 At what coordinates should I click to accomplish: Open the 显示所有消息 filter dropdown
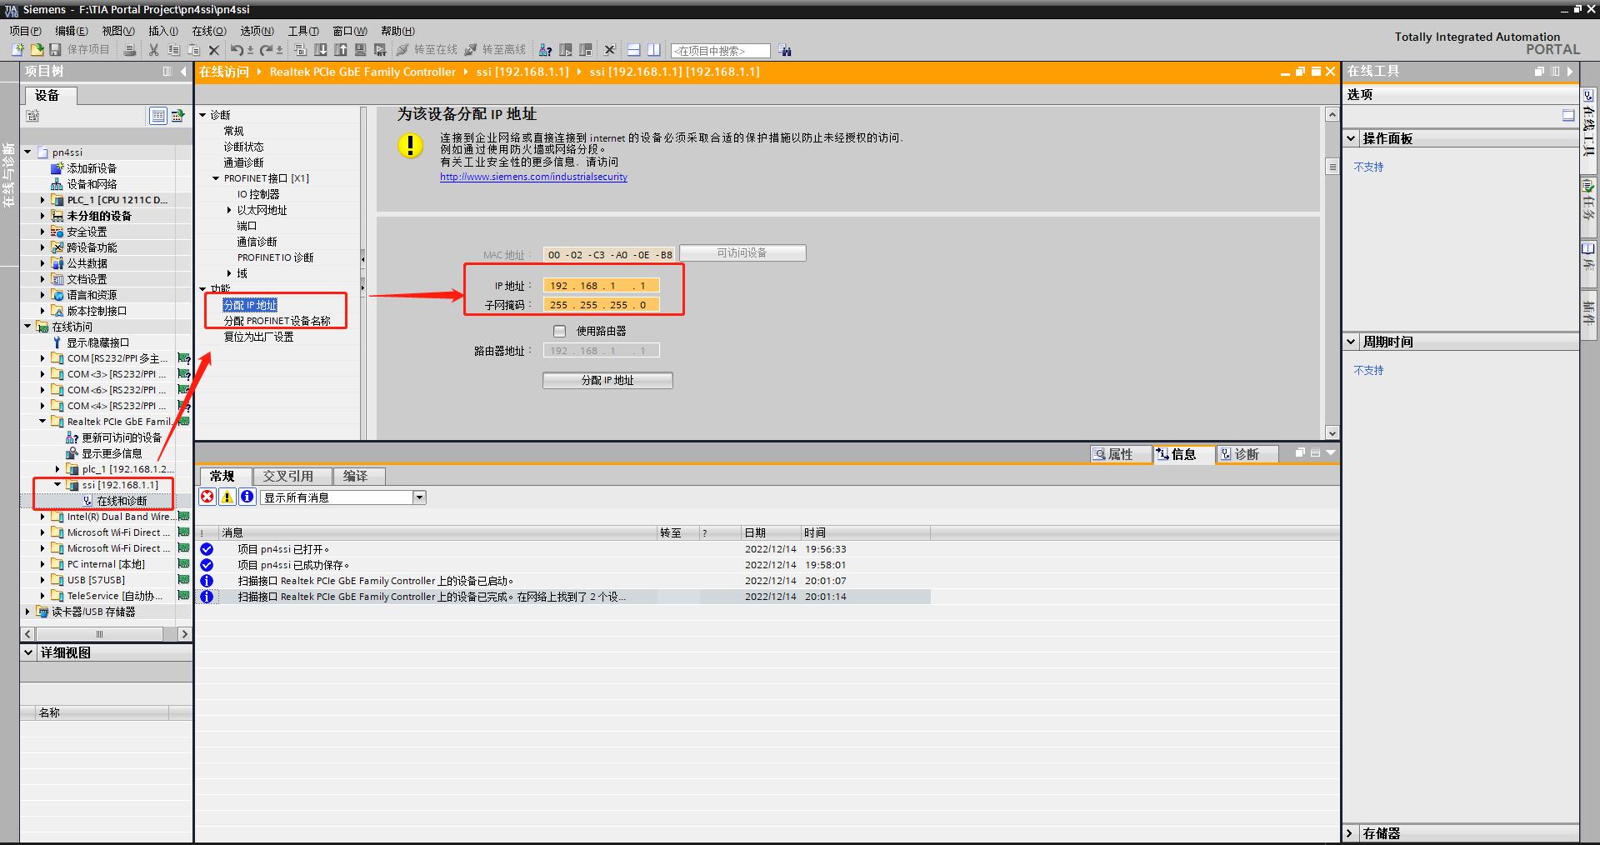pos(419,497)
